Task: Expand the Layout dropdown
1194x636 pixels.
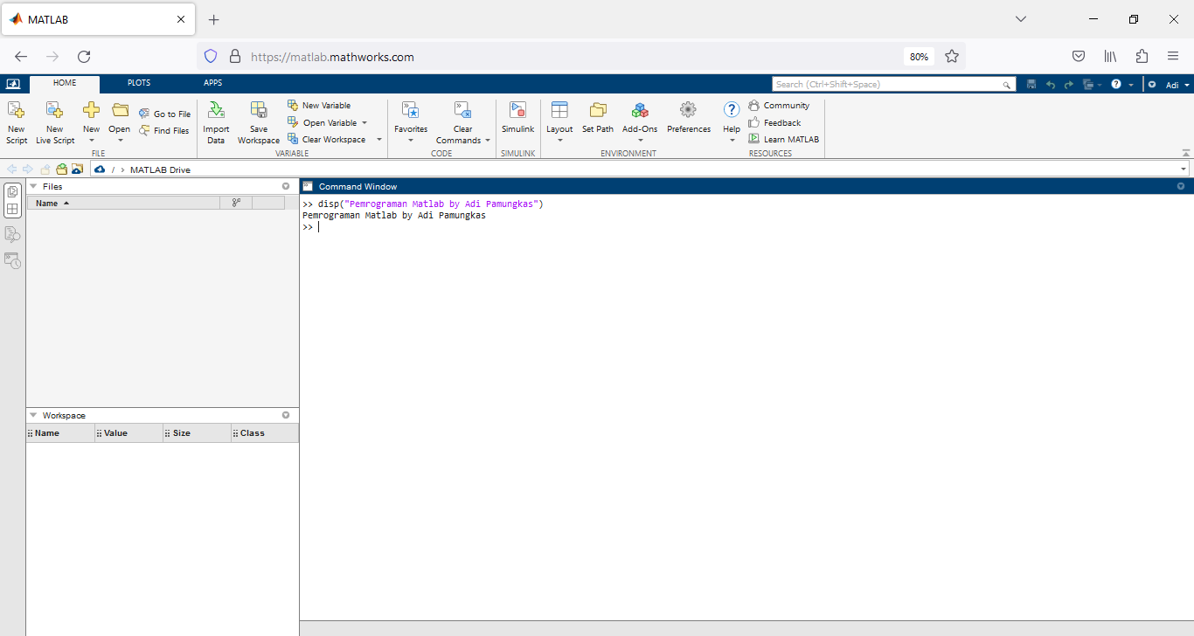Action: point(559,140)
